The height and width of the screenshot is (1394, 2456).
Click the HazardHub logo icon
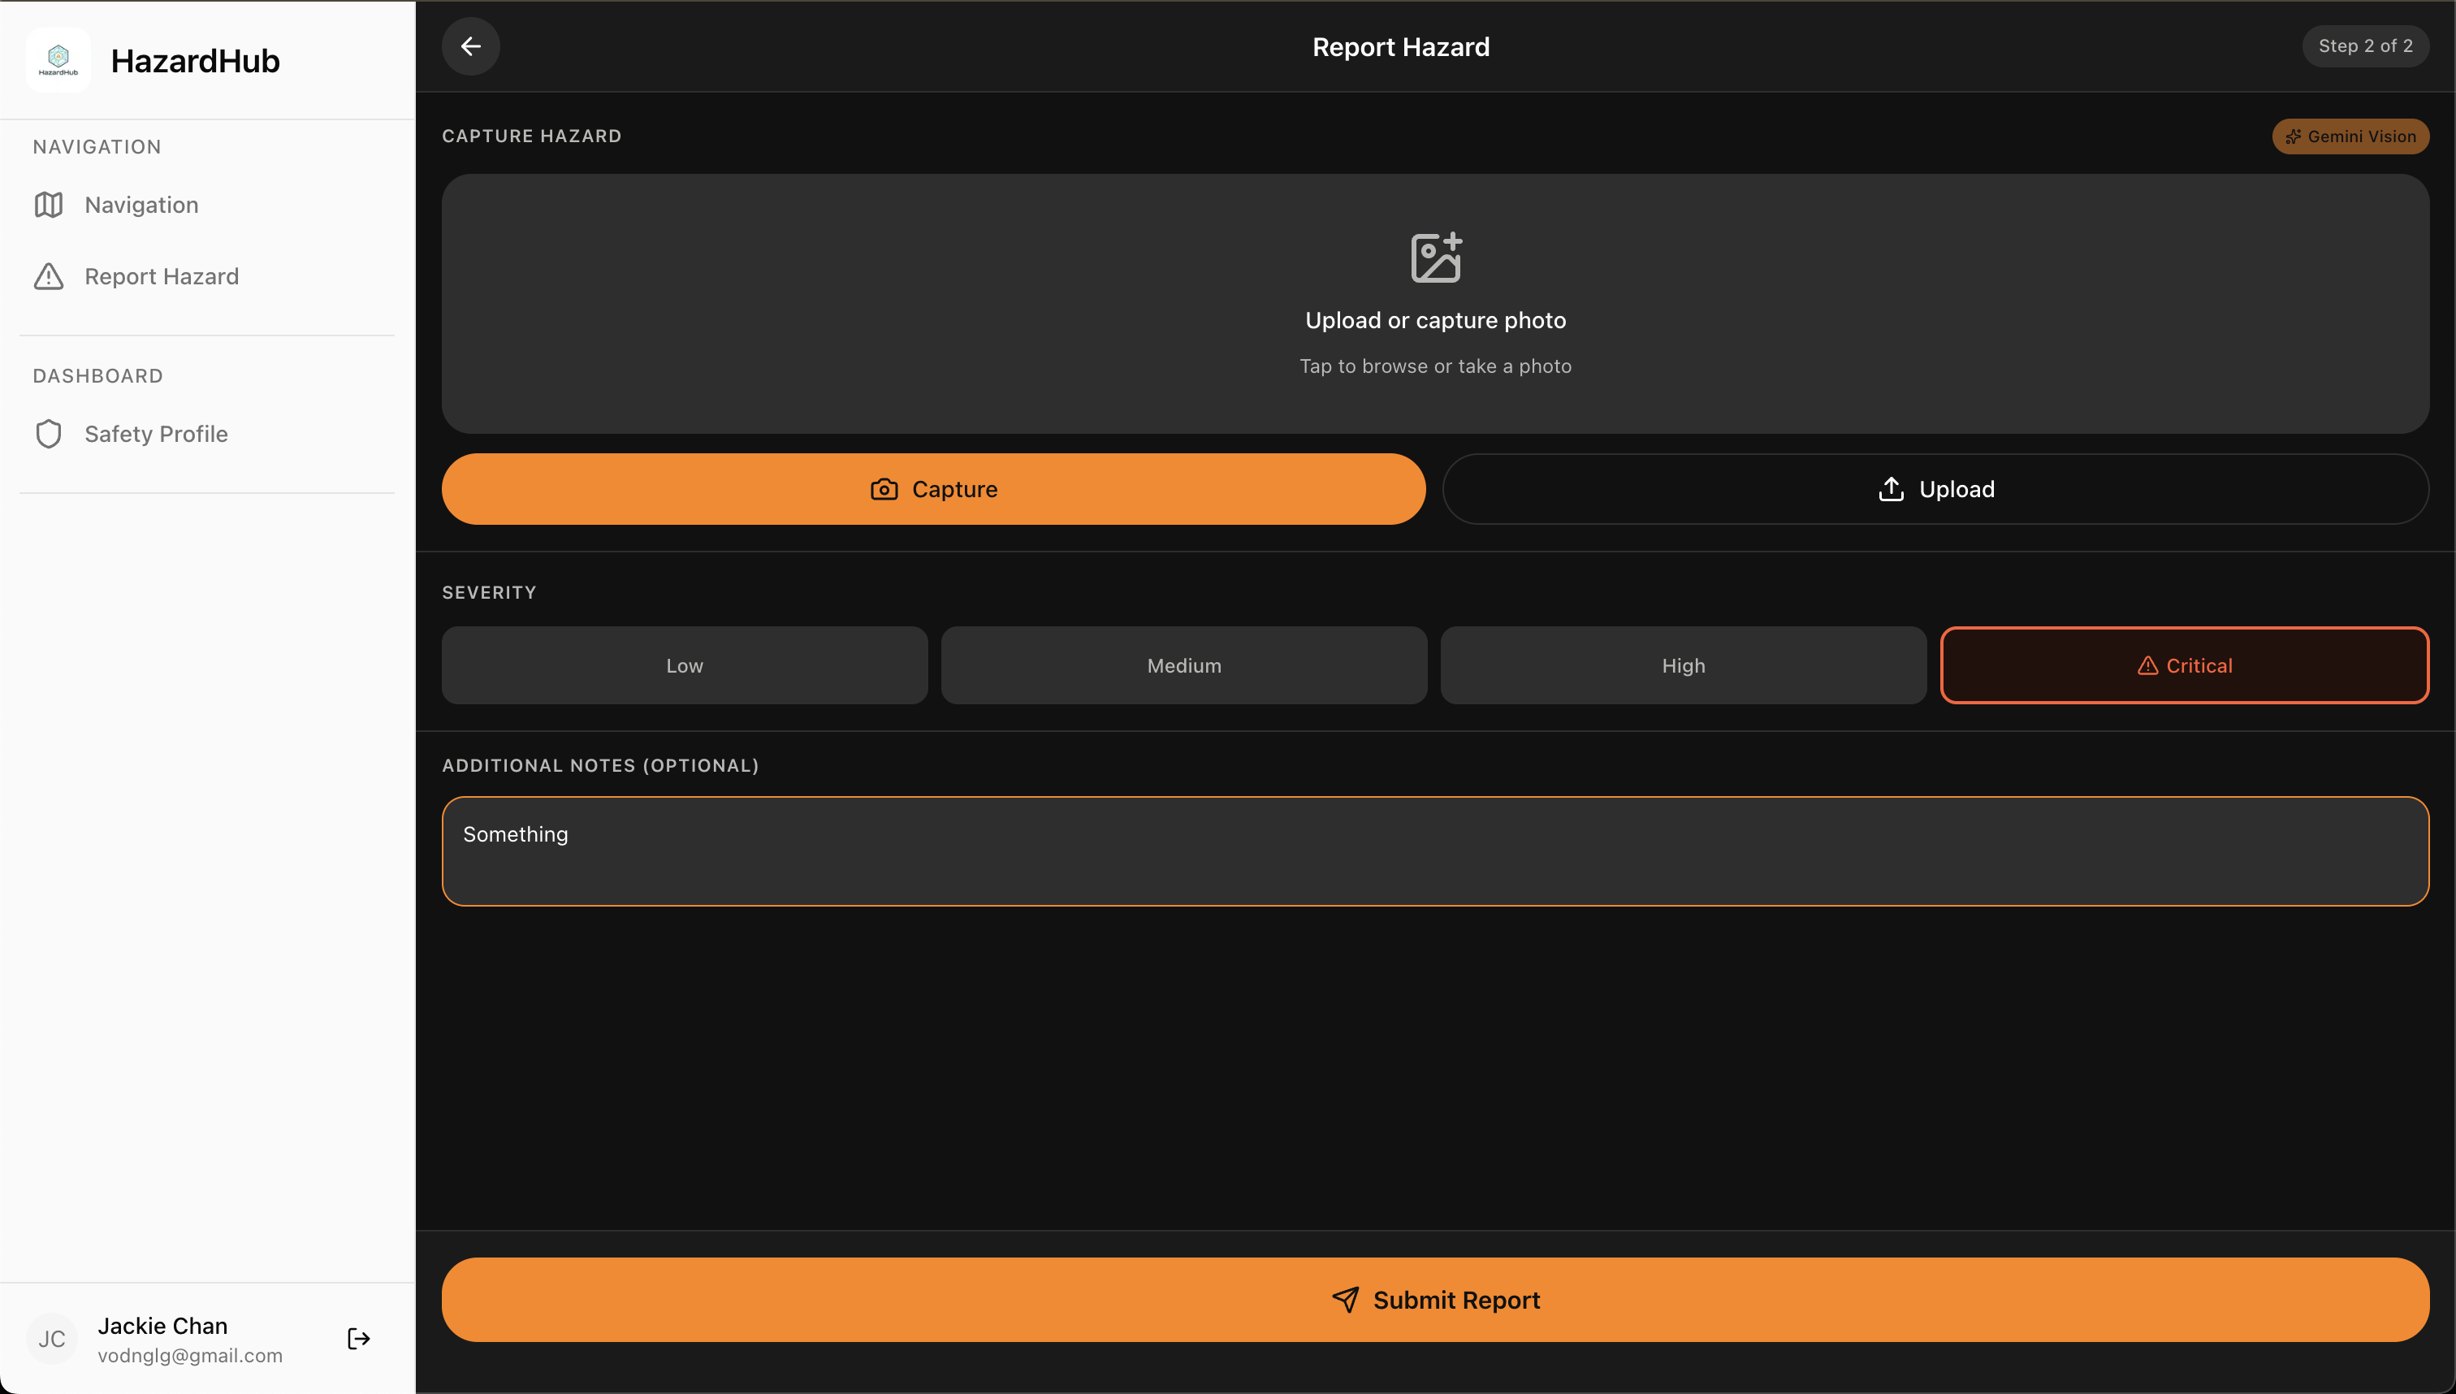(58, 59)
